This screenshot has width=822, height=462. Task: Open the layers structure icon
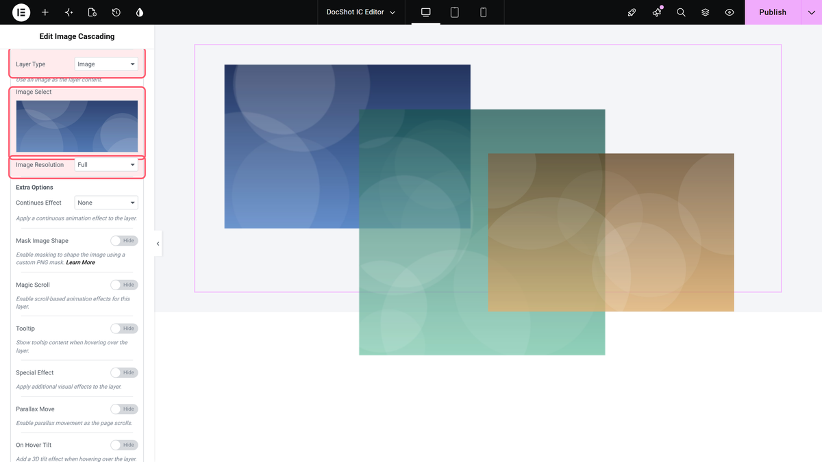[x=705, y=12]
